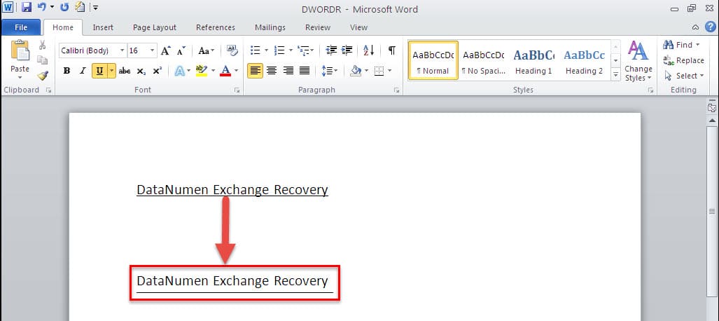Open the Underline style dropdown arrow
Screen dimensions: 719x321
(x=111, y=71)
